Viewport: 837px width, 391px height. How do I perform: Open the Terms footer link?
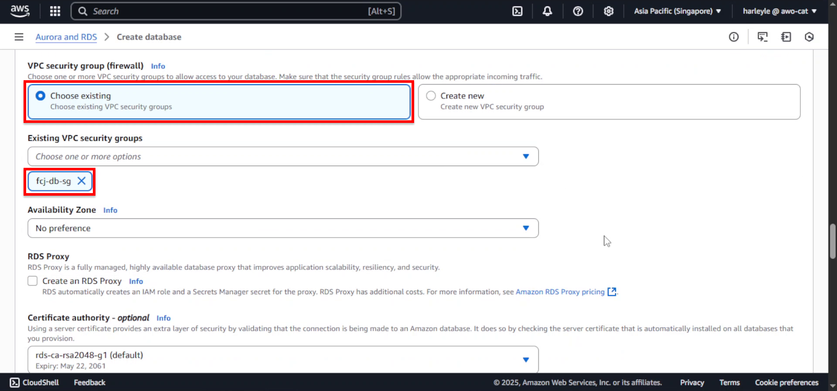tap(729, 382)
